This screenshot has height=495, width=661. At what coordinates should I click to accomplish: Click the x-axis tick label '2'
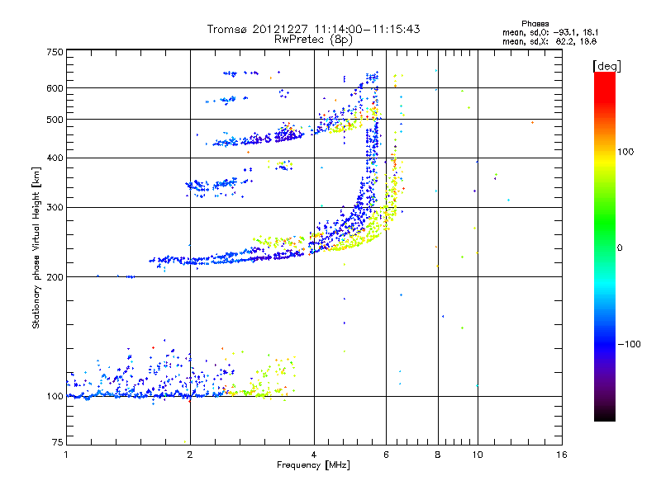point(190,455)
